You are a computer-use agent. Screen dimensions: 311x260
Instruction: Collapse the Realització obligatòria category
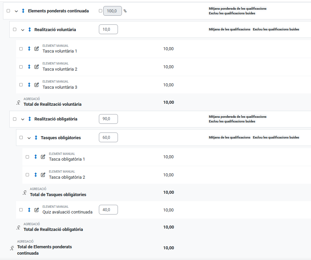pos(23,119)
